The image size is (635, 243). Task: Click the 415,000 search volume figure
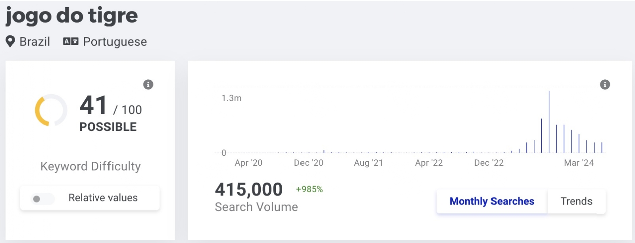click(249, 189)
